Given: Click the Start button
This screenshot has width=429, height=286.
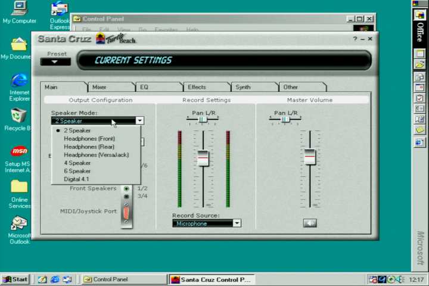Looking at the screenshot, I should (15, 279).
